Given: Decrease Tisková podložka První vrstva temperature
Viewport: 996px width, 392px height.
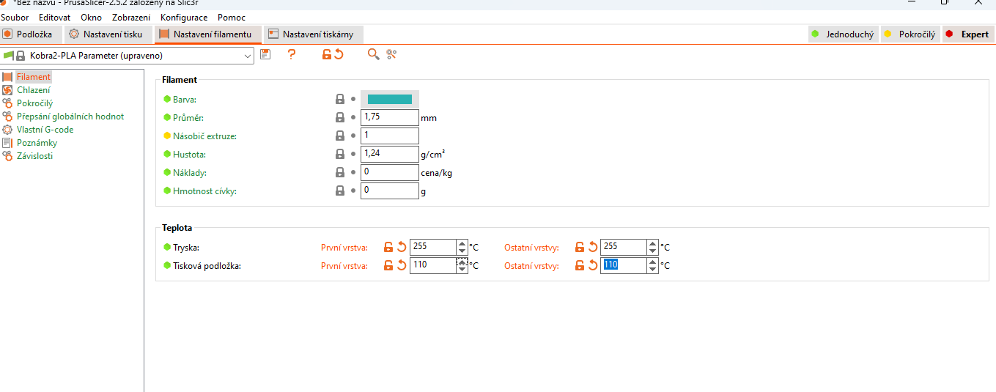Looking at the screenshot, I should pyautogui.click(x=462, y=270).
